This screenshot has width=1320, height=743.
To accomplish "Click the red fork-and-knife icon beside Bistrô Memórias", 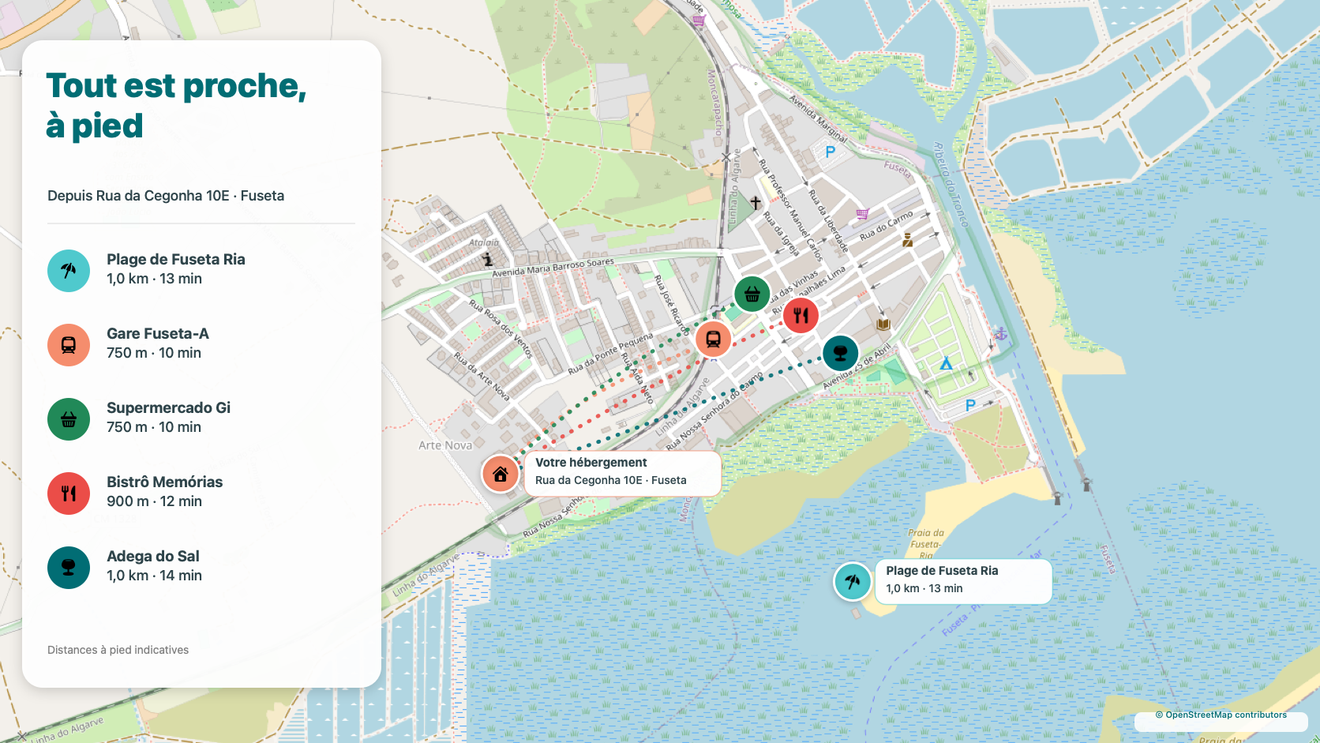I will tap(69, 493).
